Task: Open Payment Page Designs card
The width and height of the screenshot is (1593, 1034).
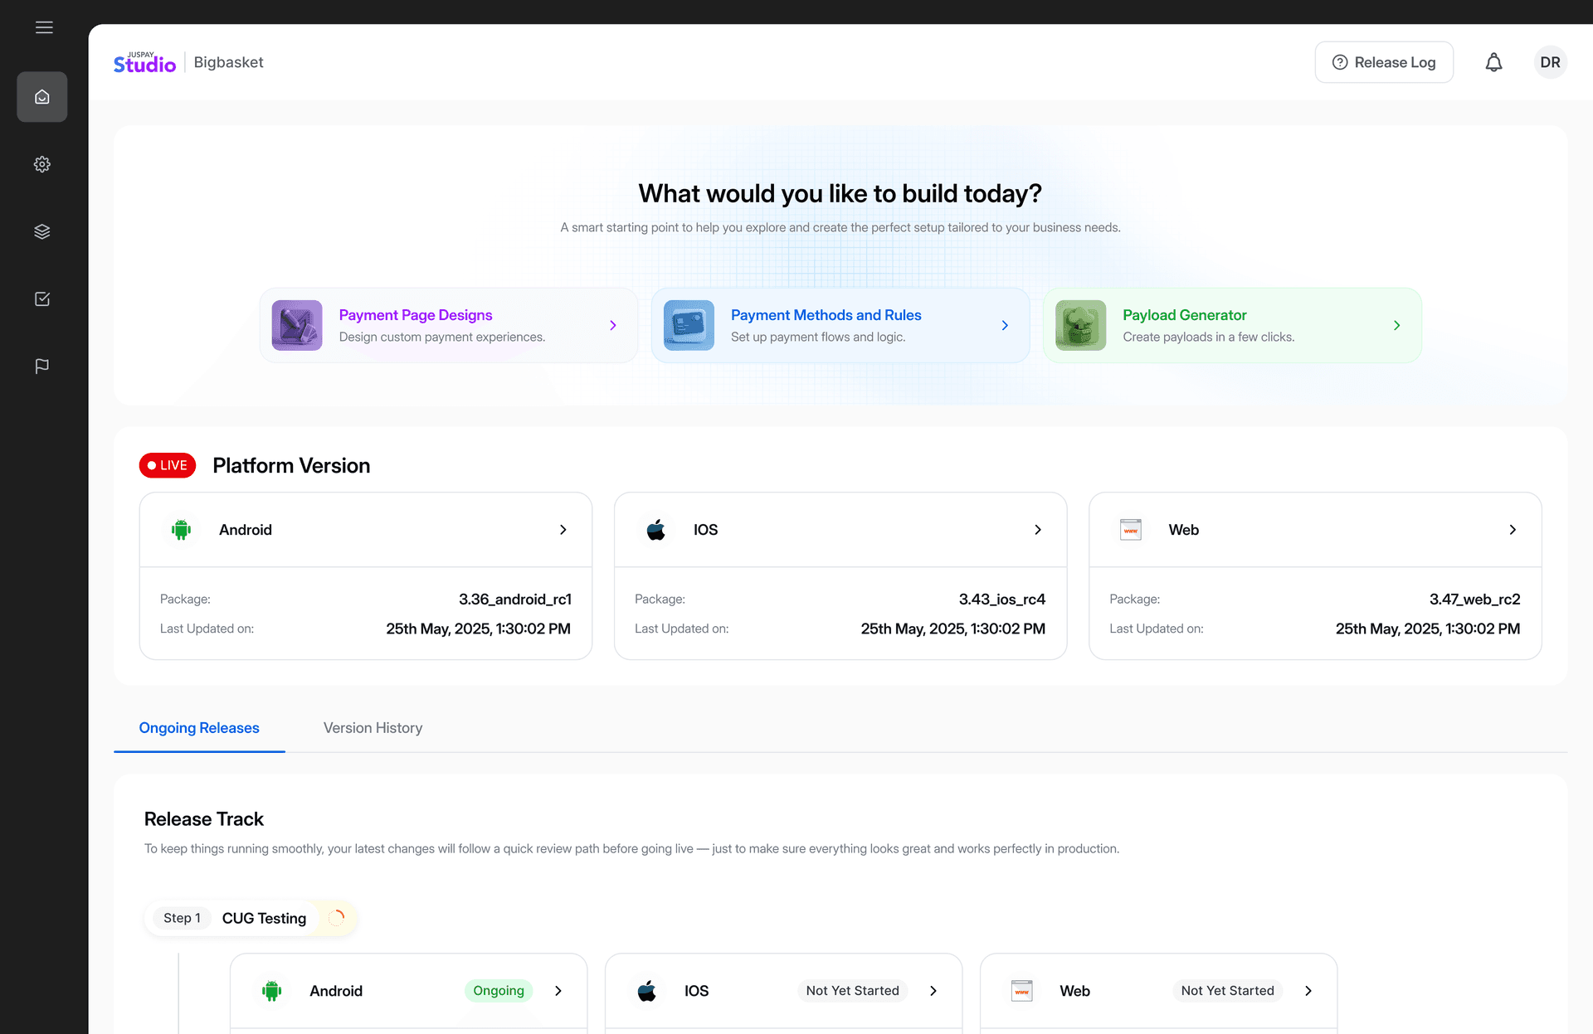Action: [x=448, y=325]
